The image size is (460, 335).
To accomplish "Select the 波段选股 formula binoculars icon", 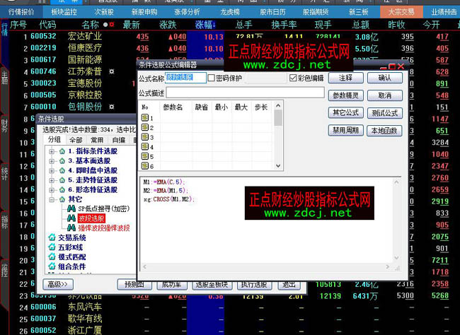I will pos(71,218).
